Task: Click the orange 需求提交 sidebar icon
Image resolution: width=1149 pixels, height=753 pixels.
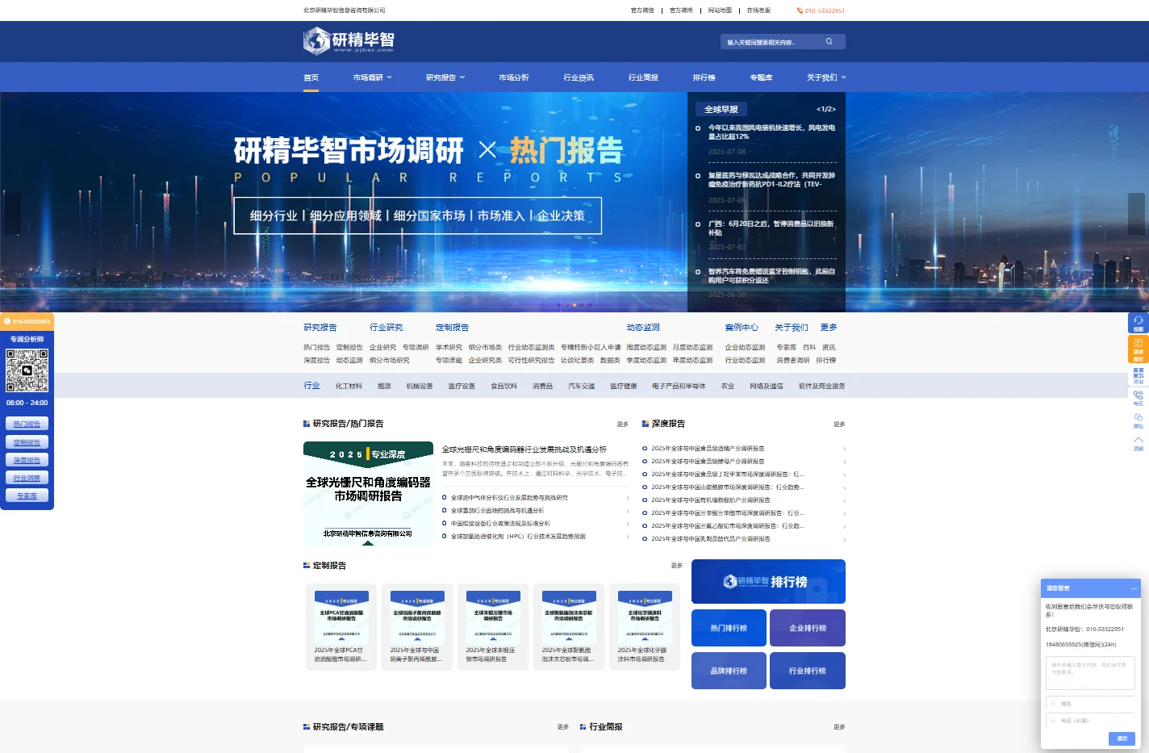Action: (1139, 349)
